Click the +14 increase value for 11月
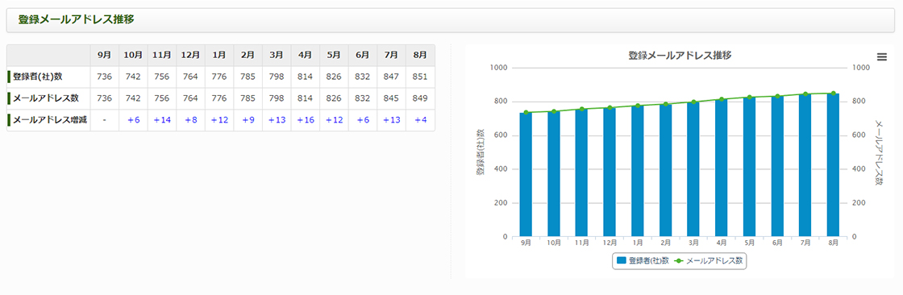 coord(162,120)
